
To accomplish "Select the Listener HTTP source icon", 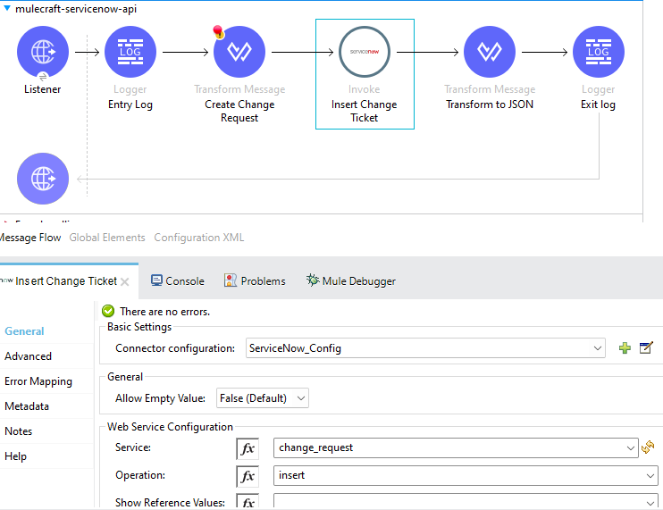I will 42,52.
